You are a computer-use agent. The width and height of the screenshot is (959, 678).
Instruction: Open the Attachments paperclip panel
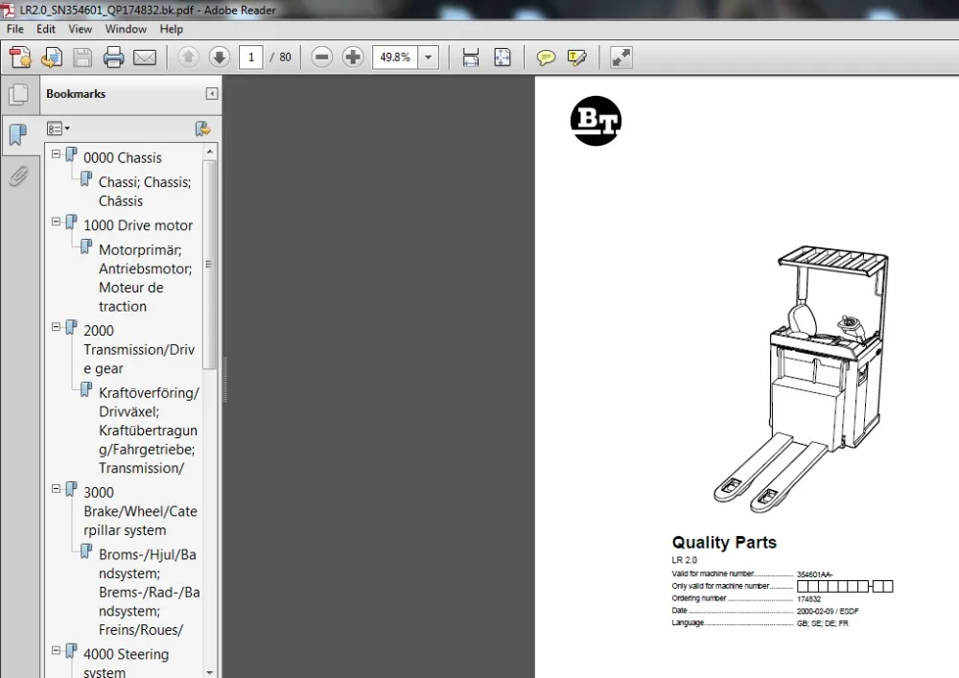click(x=17, y=175)
